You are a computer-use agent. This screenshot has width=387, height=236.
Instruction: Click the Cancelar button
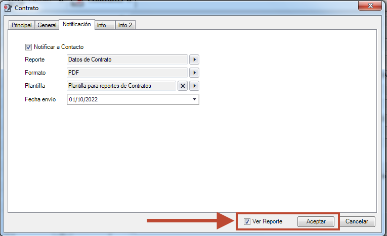click(357, 221)
